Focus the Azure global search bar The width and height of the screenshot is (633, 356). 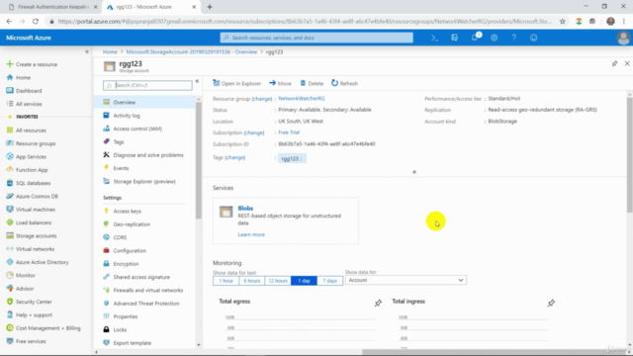click(316, 38)
